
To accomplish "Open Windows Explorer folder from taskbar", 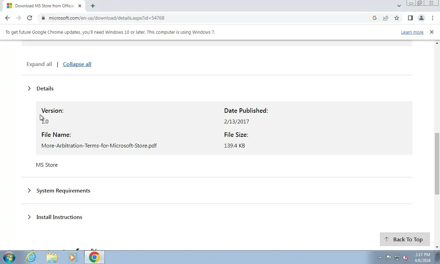I will 52,257.
